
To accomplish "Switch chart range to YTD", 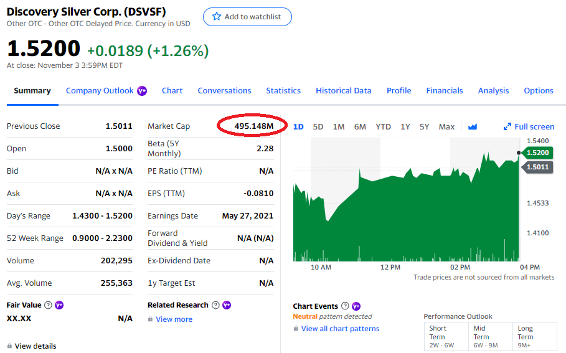I will click(x=383, y=126).
